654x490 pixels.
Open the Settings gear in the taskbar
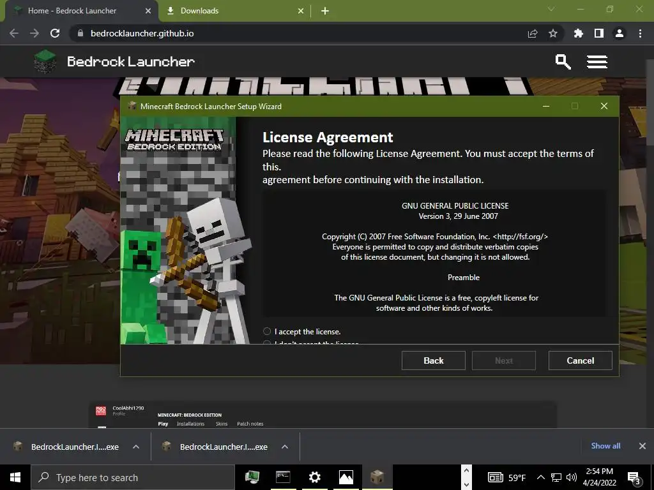click(x=314, y=477)
